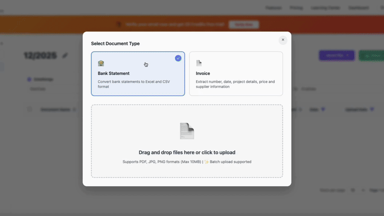Image resolution: width=384 pixels, height=216 pixels.
Task: Click the purple button with dropdown arrow
Action: [336, 55]
